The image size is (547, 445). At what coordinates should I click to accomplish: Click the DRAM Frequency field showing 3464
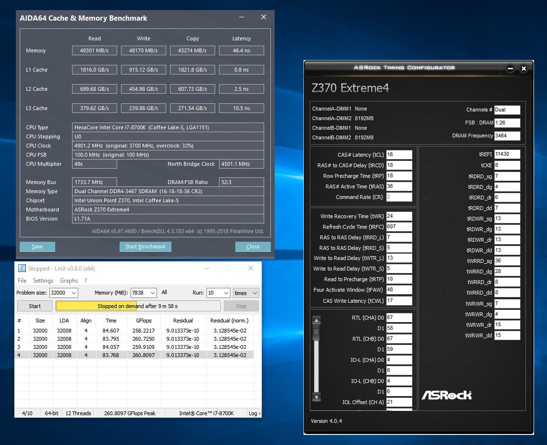507,136
